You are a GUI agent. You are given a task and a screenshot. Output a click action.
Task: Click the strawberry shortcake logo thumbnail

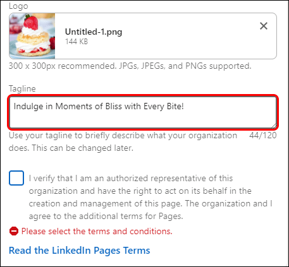[32, 36]
